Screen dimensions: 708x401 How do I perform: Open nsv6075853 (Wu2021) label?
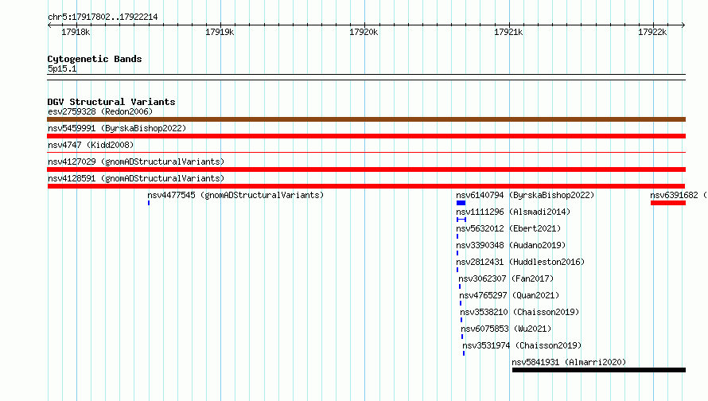tap(506, 329)
